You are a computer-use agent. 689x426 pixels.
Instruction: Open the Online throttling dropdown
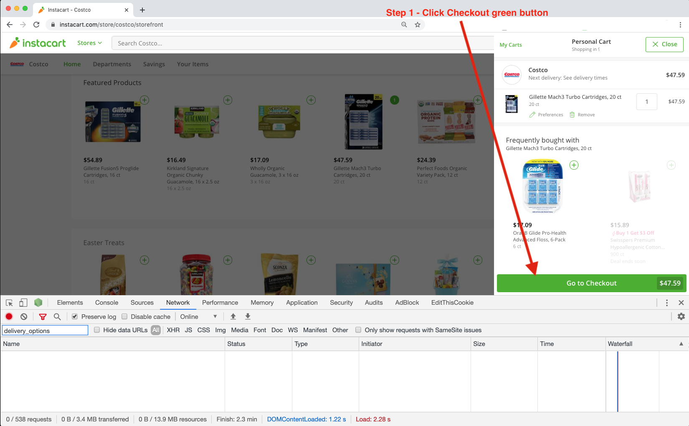(199, 317)
